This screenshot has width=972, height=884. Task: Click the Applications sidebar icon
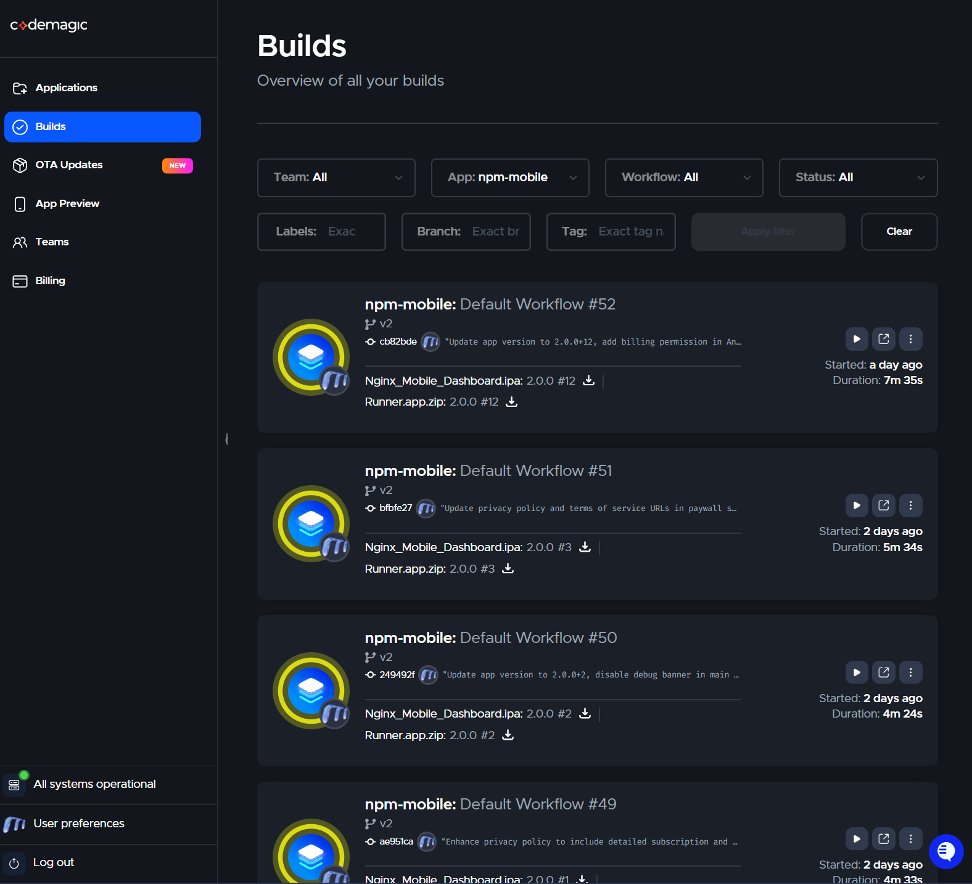(x=20, y=88)
